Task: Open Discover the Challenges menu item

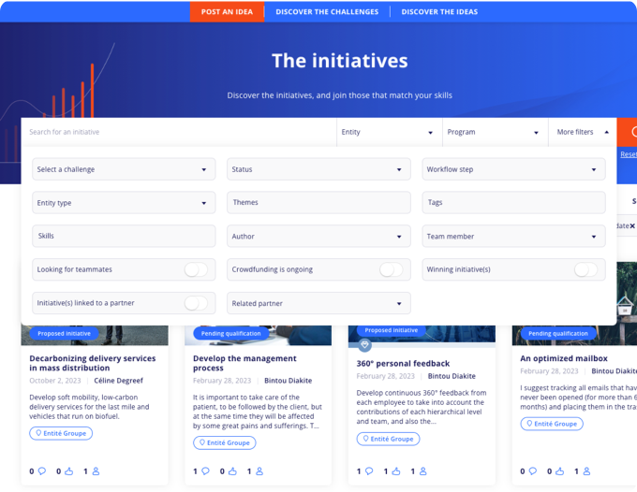Action: pos(327,12)
